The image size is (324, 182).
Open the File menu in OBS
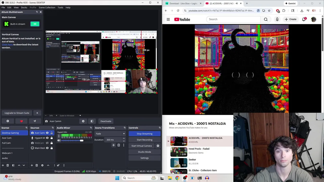pyautogui.click(x=3, y=7)
